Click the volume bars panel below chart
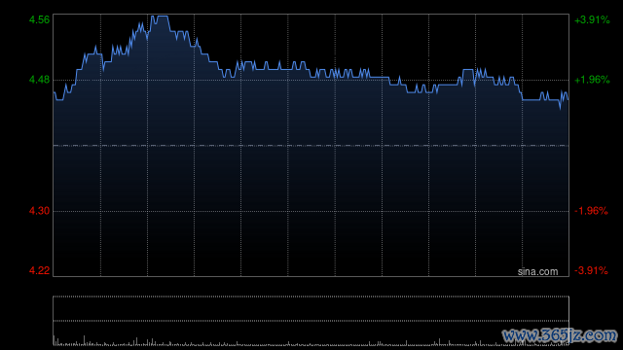 [x=311, y=321]
